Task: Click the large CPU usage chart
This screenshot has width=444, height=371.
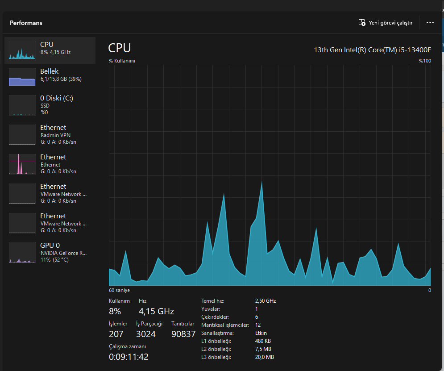Action: coord(270,175)
